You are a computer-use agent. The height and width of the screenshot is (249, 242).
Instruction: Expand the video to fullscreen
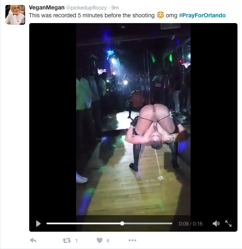pos(228,223)
